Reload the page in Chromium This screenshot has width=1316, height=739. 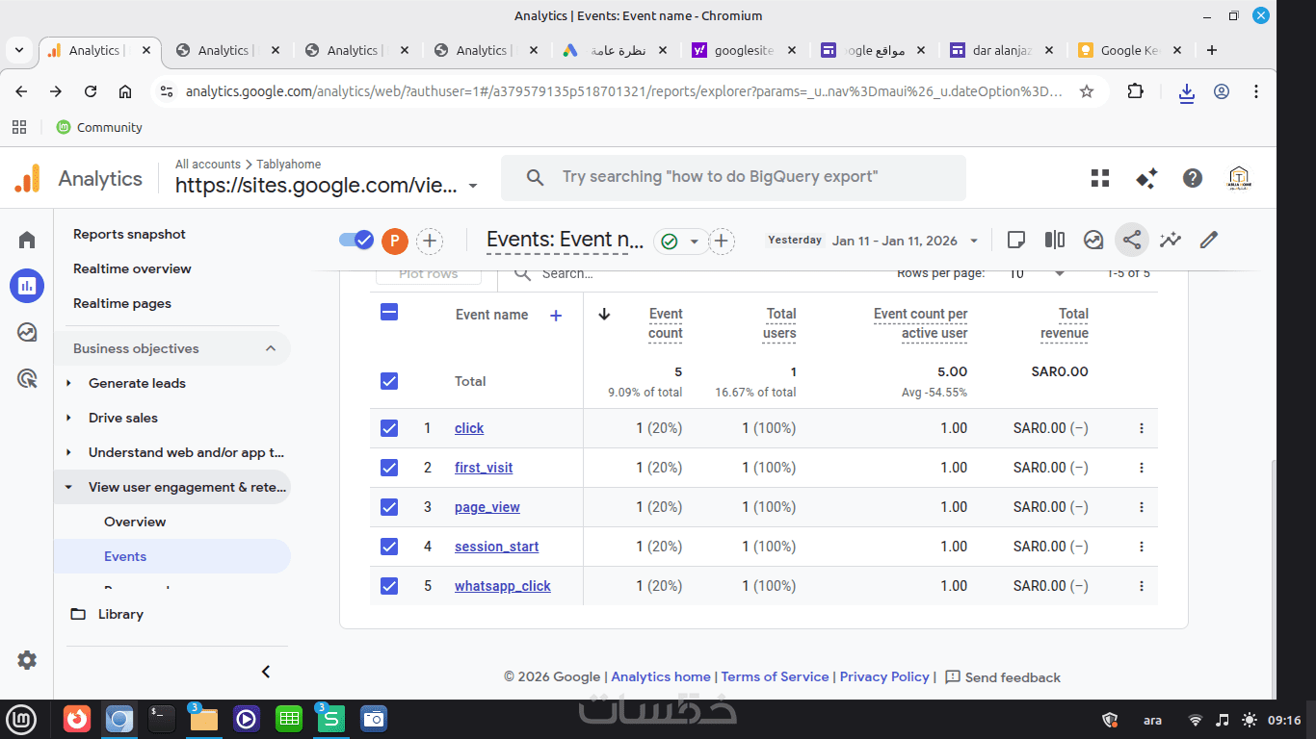tap(91, 91)
